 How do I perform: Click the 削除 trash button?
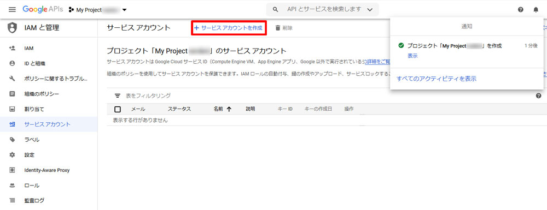[x=284, y=28]
